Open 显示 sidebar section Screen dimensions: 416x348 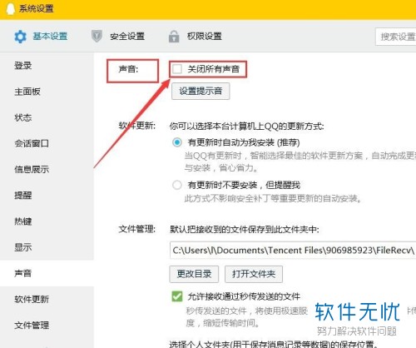pyautogui.click(x=23, y=247)
